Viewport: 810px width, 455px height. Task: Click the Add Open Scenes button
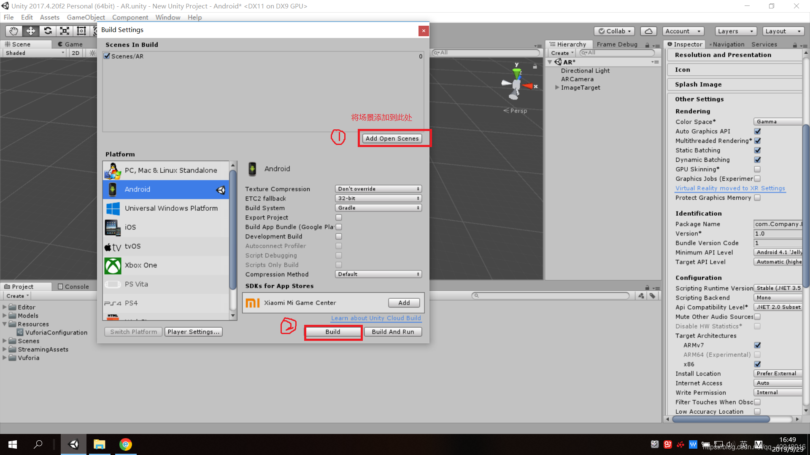(x=392, y=138)
